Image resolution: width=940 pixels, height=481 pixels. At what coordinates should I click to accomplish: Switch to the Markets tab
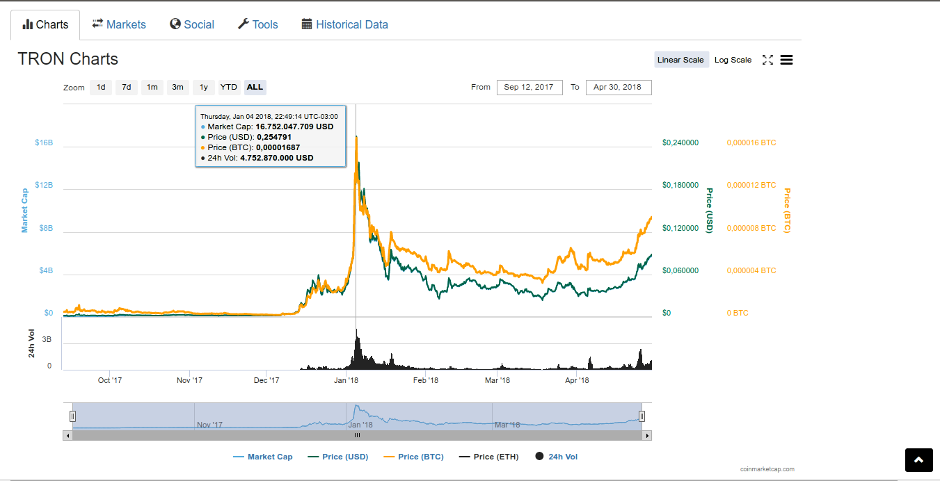pyautogui.click(x=119, y=24)
